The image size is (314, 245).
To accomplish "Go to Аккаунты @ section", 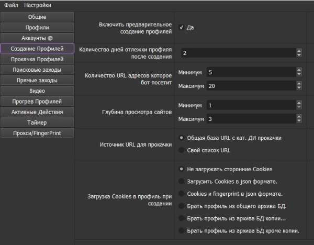I will pyautogui.click(x=37, y=38).
